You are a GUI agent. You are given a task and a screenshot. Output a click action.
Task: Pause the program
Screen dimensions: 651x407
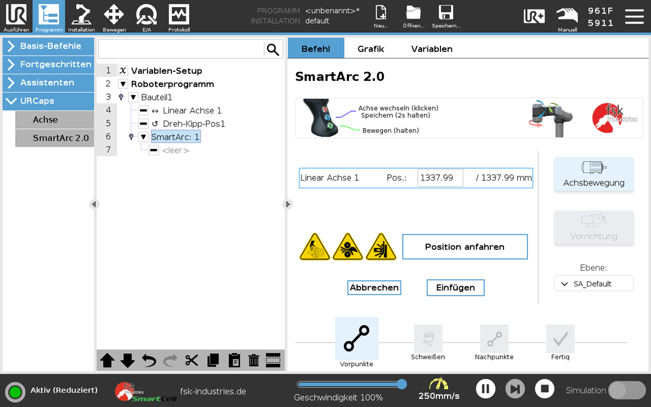pyautogui.click(x=486, y=389)
